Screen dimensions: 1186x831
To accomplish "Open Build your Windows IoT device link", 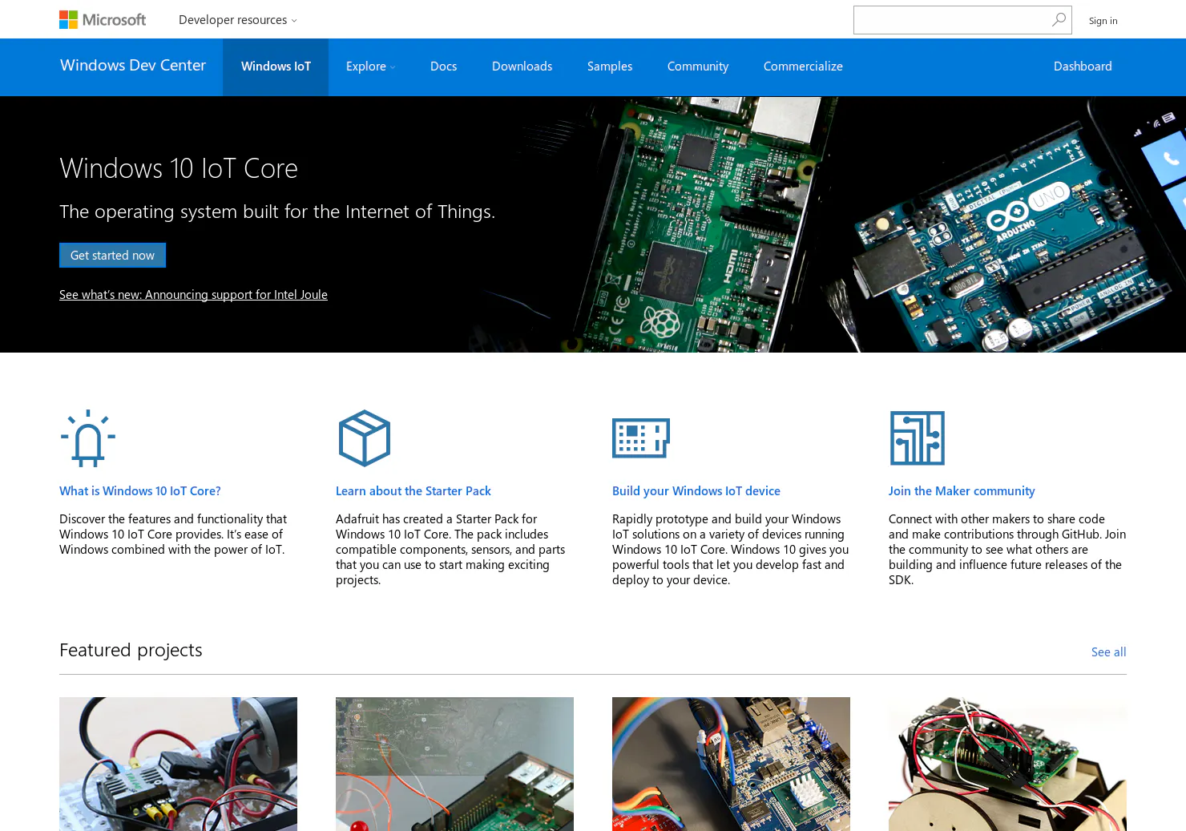I will point(696,491).
